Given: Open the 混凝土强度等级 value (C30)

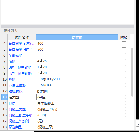Looking at the screenshot, I should pos(77,115).
